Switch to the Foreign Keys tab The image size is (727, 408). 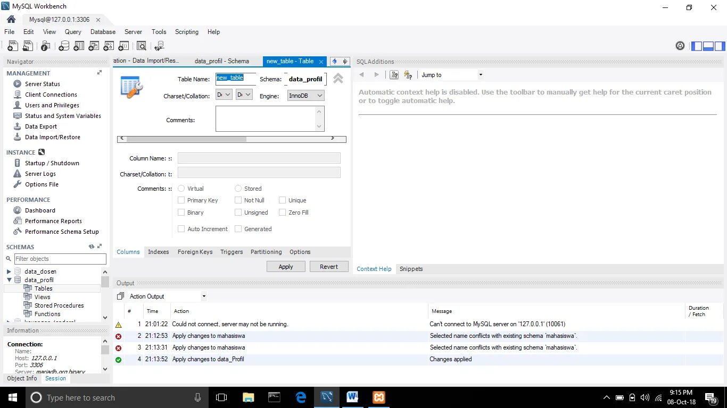[195, 252]
